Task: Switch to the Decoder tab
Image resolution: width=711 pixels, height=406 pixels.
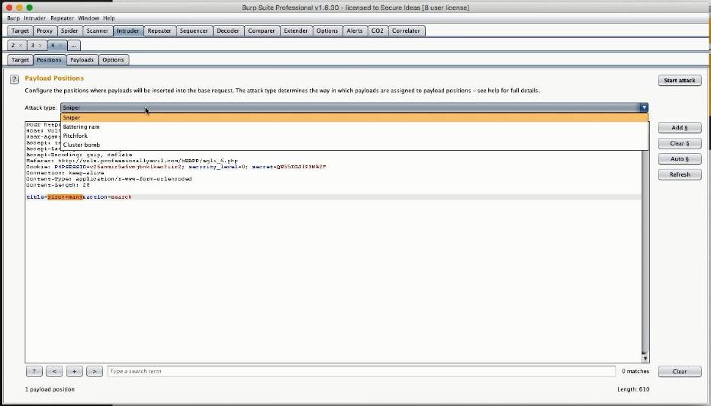Action: tap(228, 30)
